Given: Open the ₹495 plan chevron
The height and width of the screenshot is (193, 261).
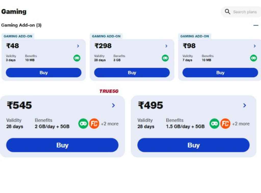Looking at the screenshot, I should (244, 105).
